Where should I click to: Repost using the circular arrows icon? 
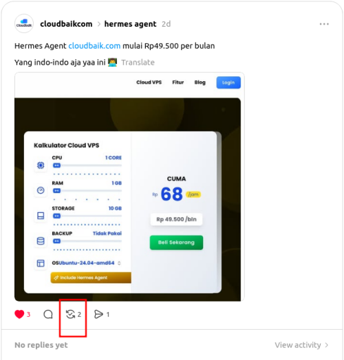tap(70, 314)
